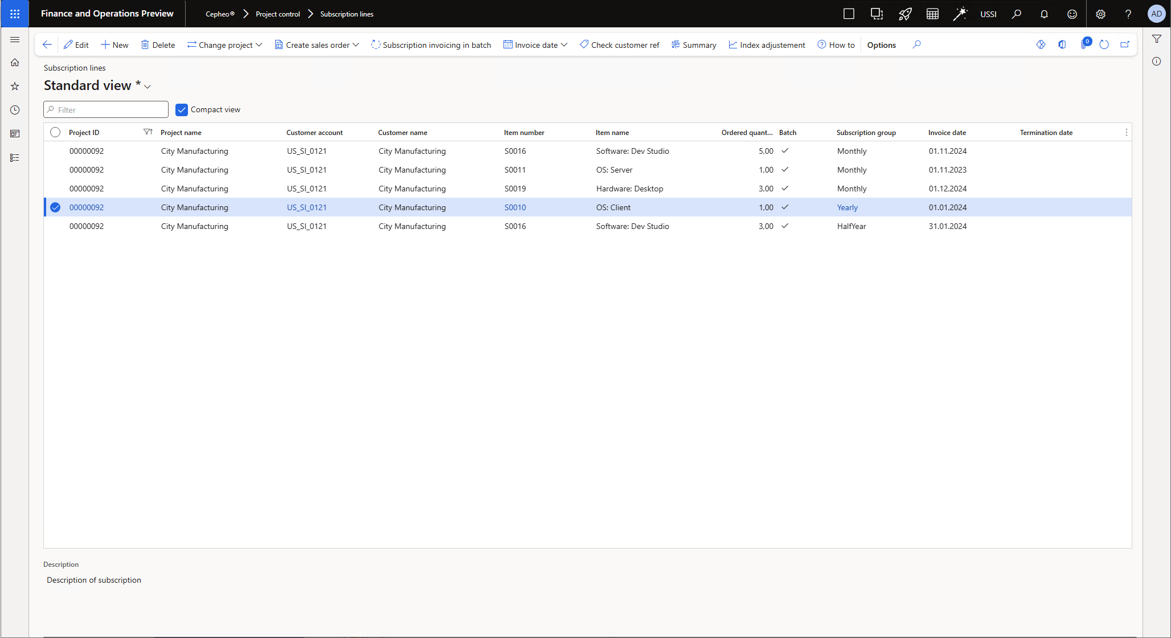Open the Options tab
Viewport: 1171px width, 638px height.
pos(881,45)
